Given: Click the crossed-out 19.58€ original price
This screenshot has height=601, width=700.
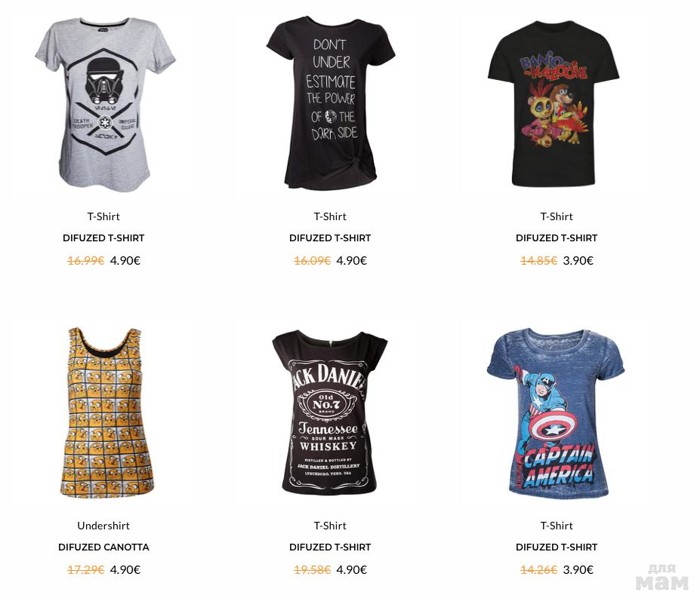Looking at the screenshot, I should click(312, 570).
